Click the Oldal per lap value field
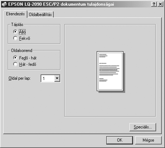This screenshot has height=148, width=165. [48, 78]
